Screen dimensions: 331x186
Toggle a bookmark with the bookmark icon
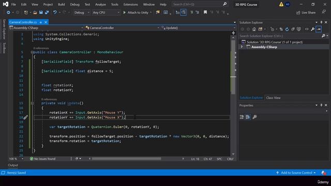point(205,12)
